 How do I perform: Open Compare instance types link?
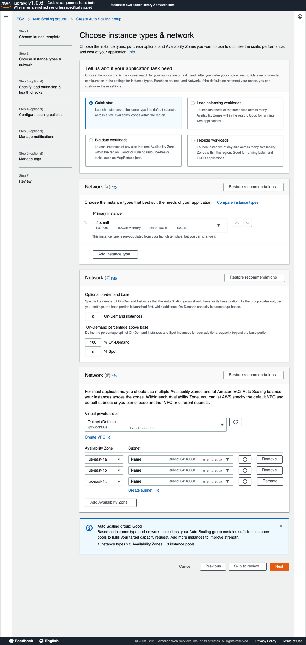pyautogui.click(x=238, y=202)
